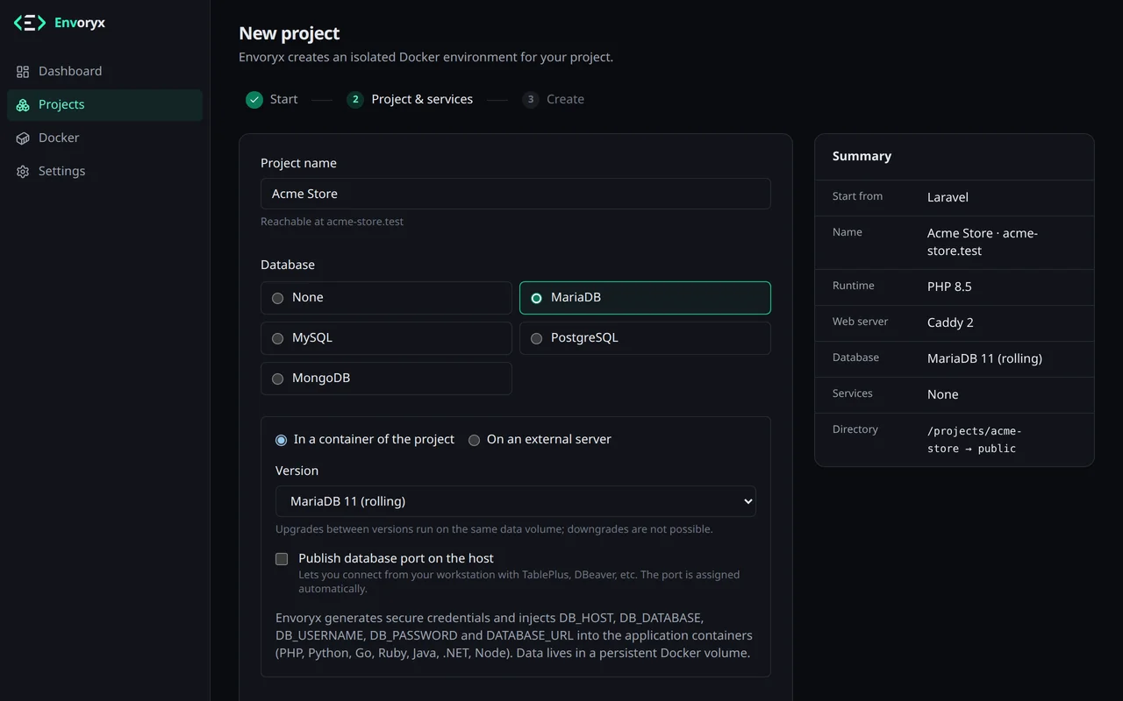This screenshot has height=701, width=1123.
Task: Open the Docker menu item
Action: [104, 138]
